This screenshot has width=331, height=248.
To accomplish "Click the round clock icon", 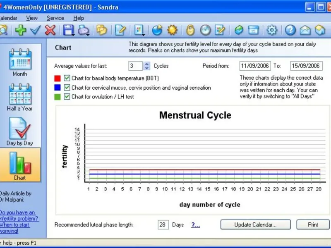I will click(205, 30).
